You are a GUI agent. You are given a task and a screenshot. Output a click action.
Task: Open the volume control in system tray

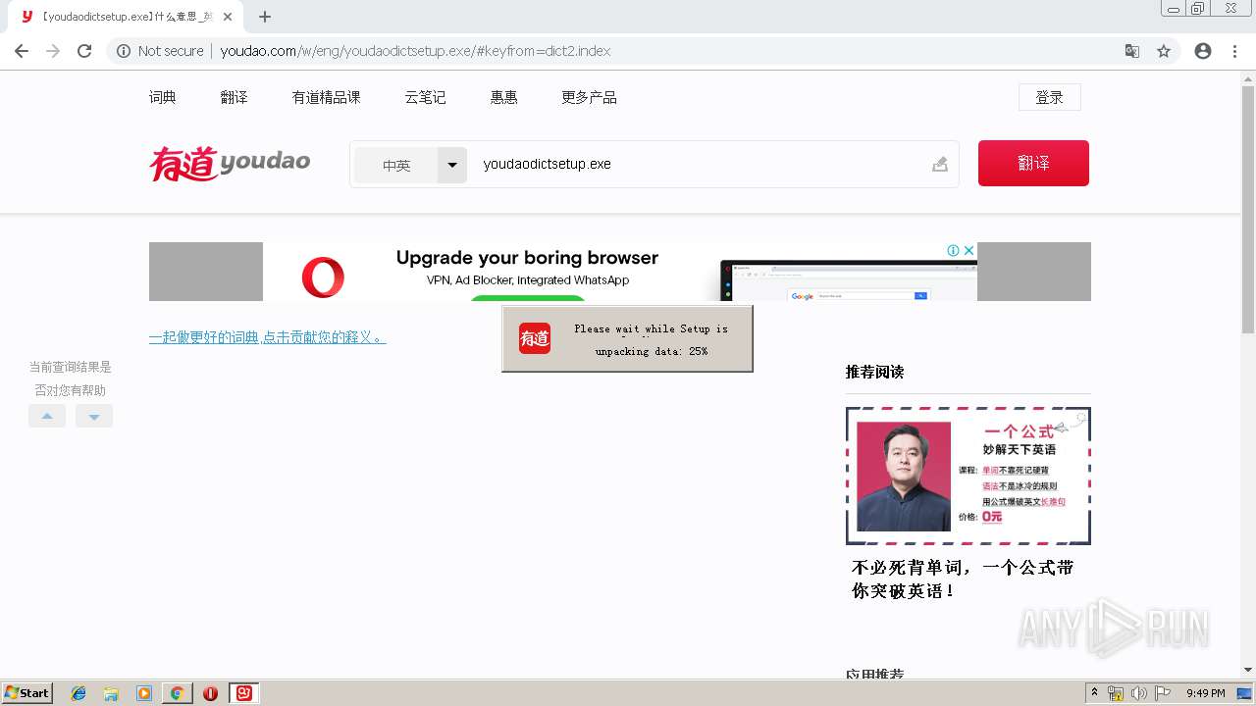point(1139,693)
